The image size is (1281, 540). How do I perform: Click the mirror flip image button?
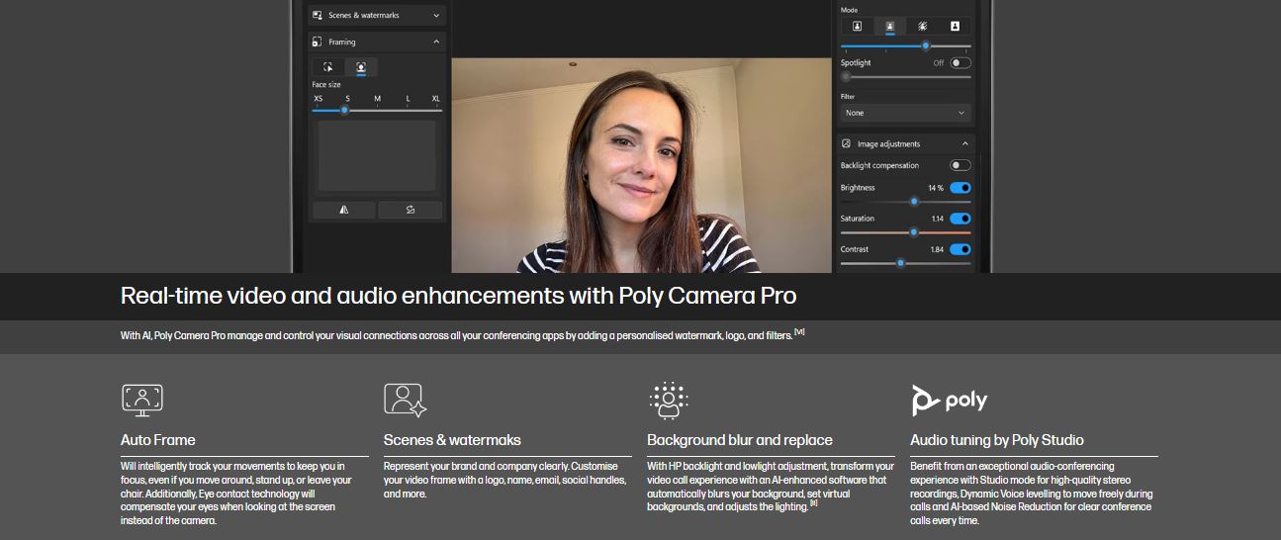(343, 210)
